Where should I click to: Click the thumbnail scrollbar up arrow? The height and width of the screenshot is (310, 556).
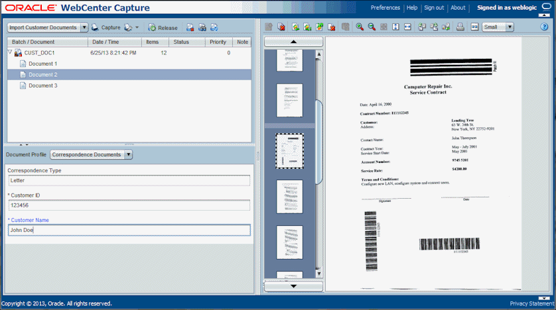click(x=318, y=54)
